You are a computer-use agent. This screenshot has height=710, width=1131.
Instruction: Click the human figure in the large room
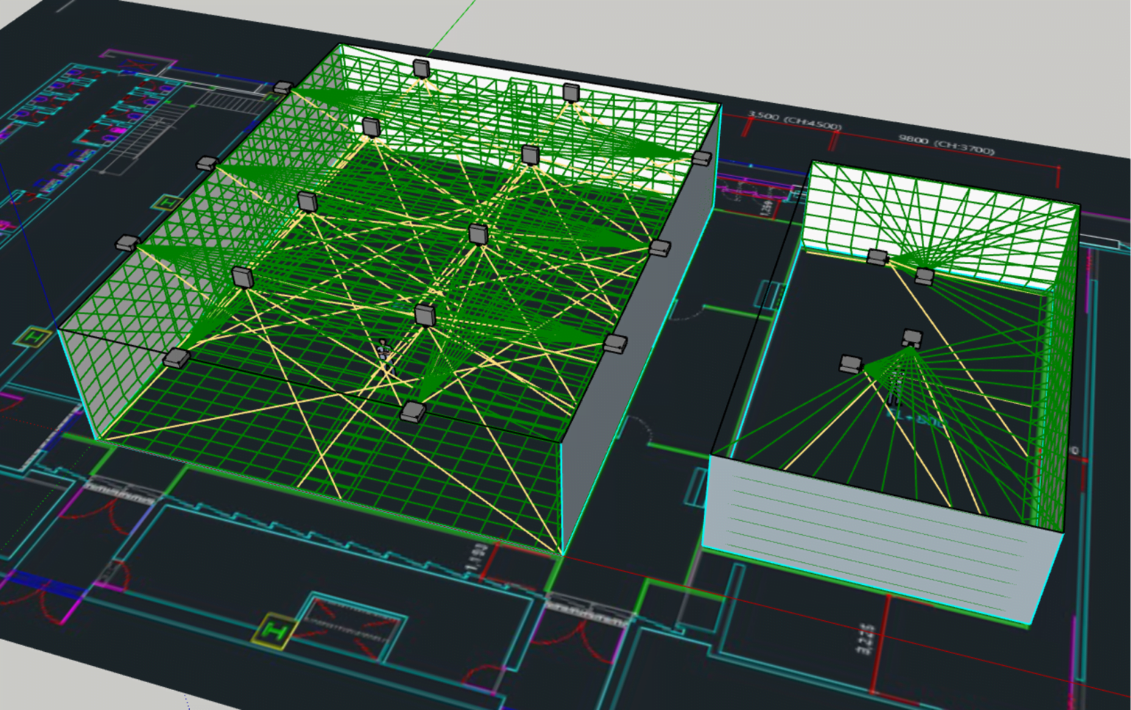[x=383, y=350]
